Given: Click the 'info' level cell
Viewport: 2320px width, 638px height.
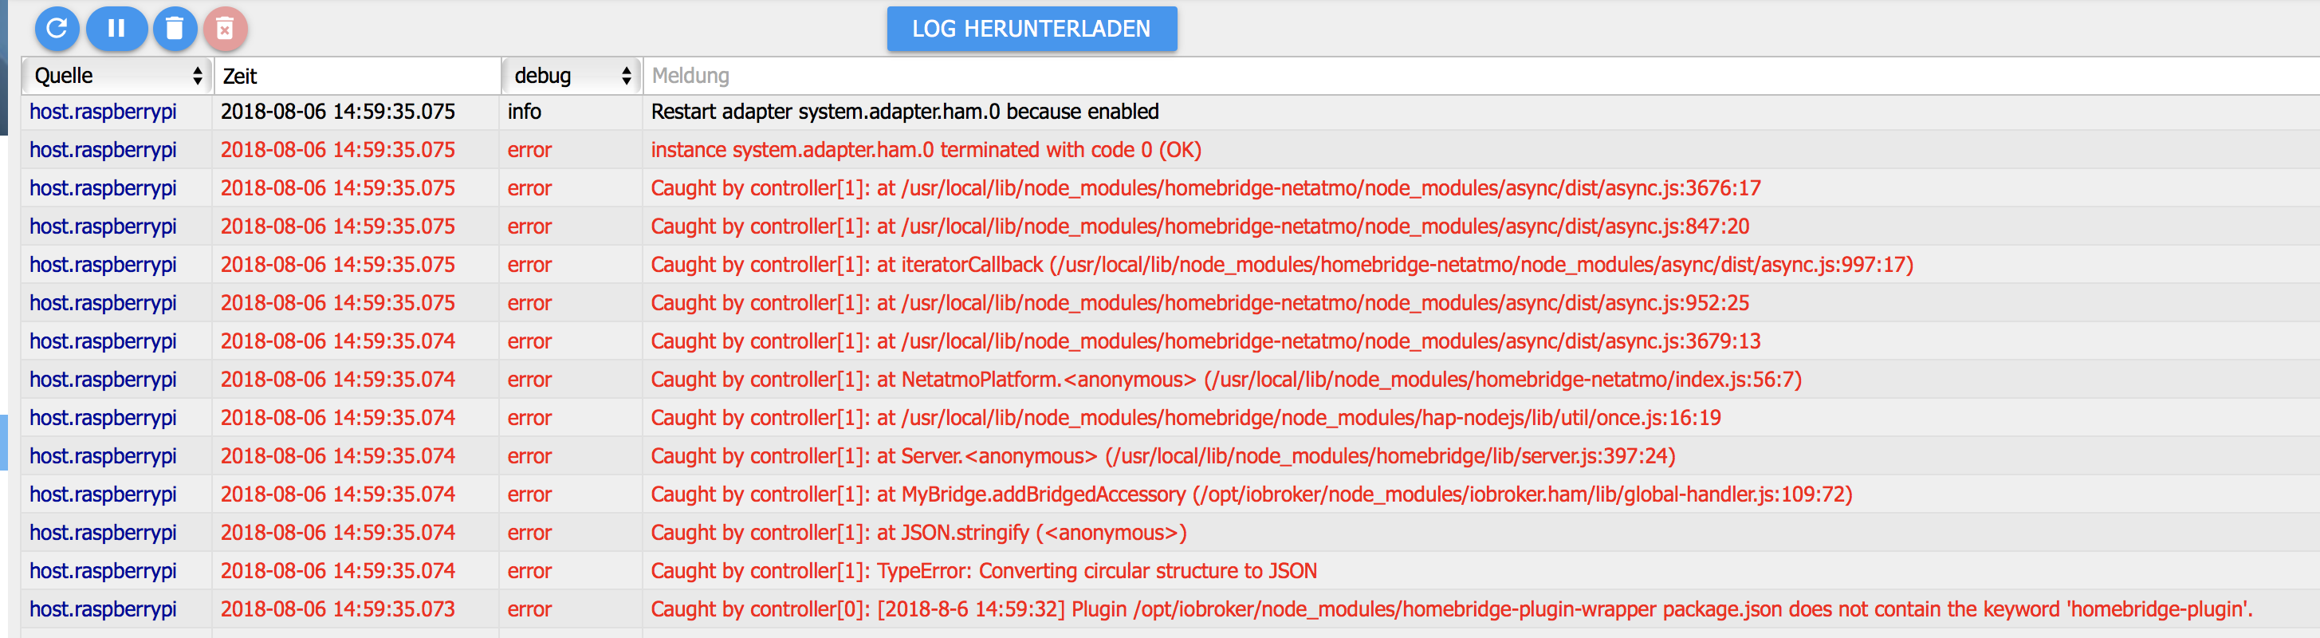Looking at the screenshot, I should 524,112.
